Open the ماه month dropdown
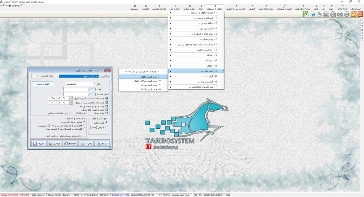Screen dimensions: 364x197 [x=94, y=84]
